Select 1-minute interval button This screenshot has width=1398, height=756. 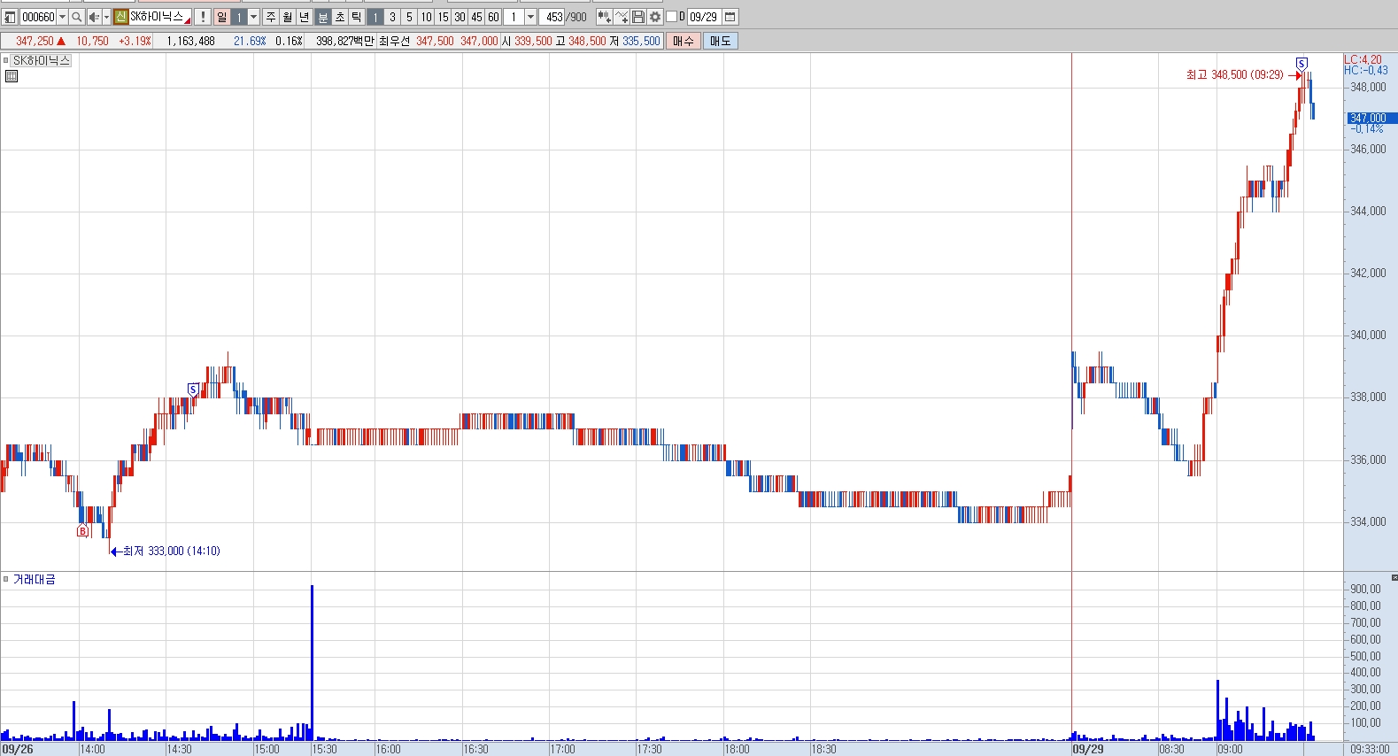pyautogui.click(x=375, y=17)
